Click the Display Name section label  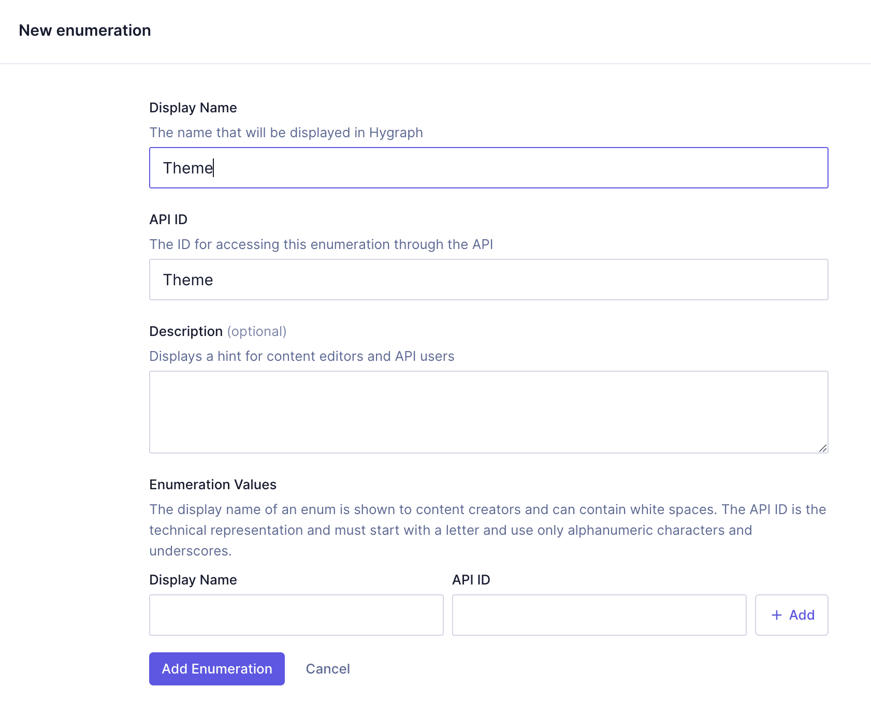tap(193, 107)
